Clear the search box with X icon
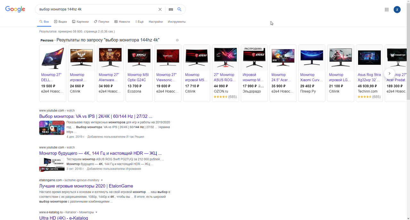Viewport: 410px width, 220px height. click(160, 9)
